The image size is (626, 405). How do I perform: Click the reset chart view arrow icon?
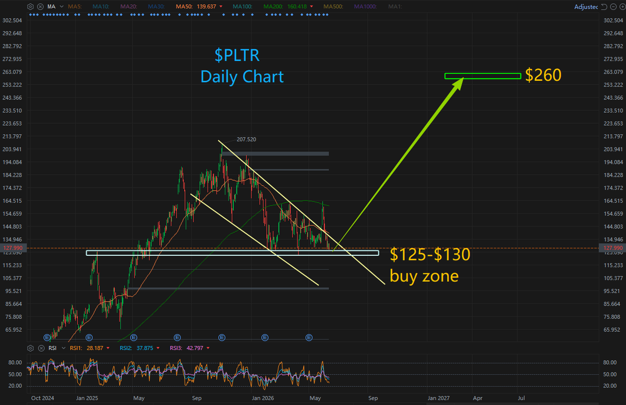pyautogui.click(x=604, y=7)
